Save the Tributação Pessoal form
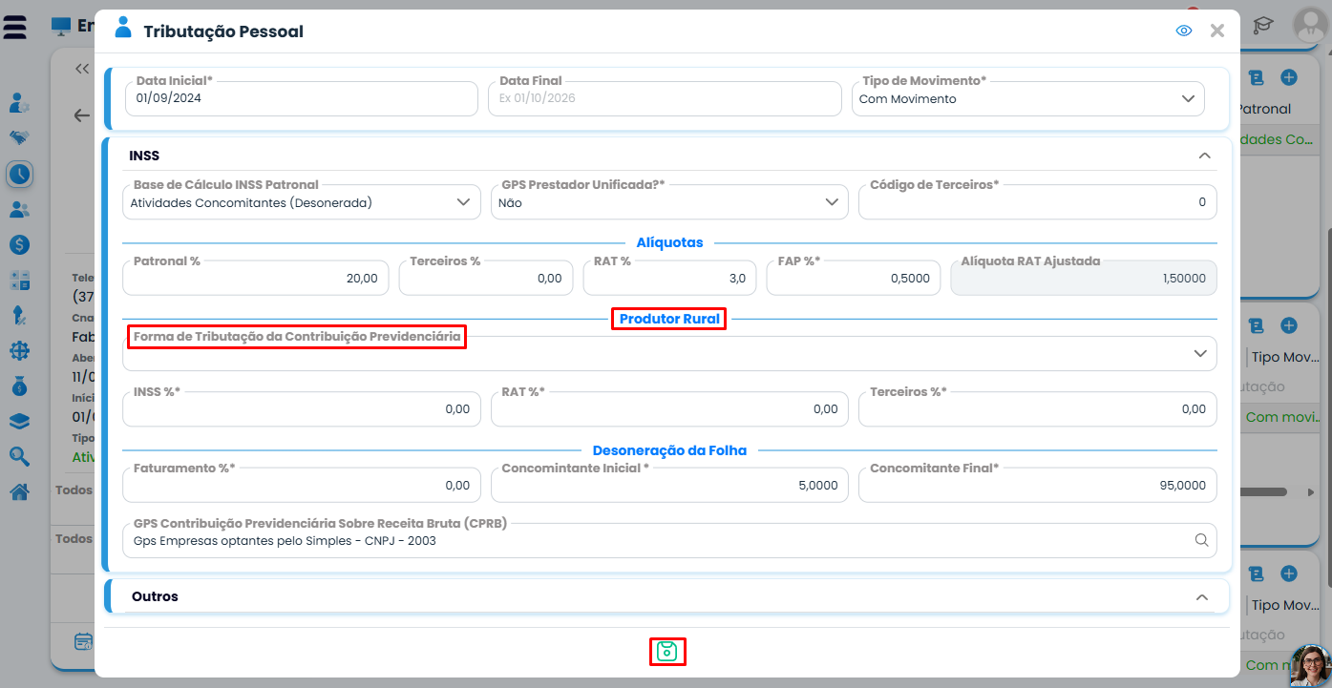 tap(667, 652)
